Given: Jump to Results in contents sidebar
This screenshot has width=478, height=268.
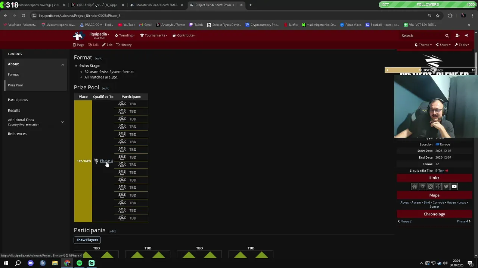Looking at the screenshot, I should (x=14, y=110).
